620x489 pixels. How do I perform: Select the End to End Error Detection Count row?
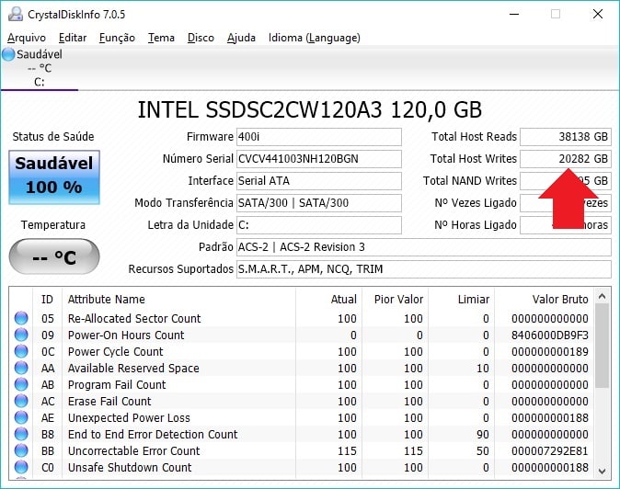click(x=302, y=435)
